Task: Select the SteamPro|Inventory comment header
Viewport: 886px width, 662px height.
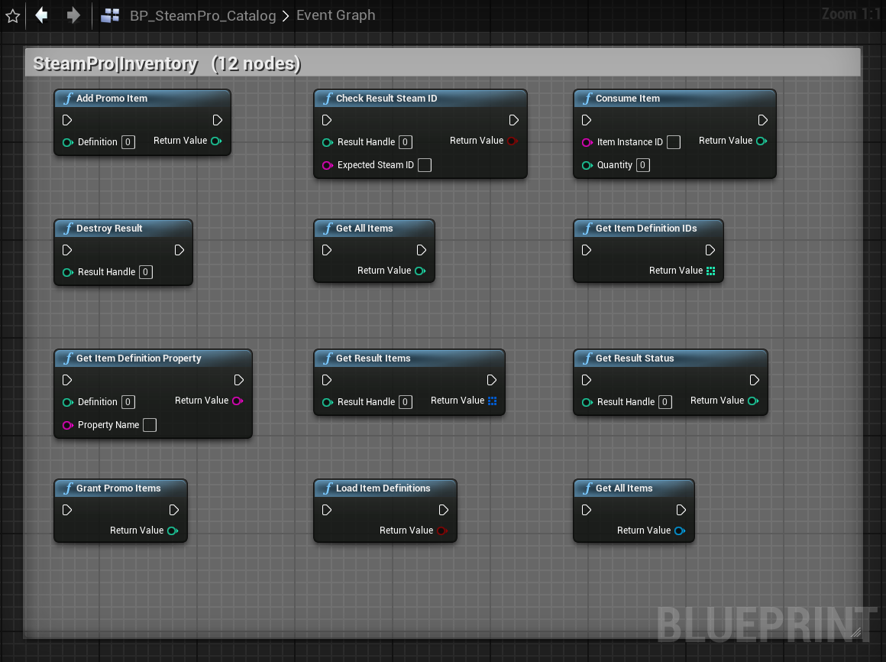Action: (x=442, y=63)
